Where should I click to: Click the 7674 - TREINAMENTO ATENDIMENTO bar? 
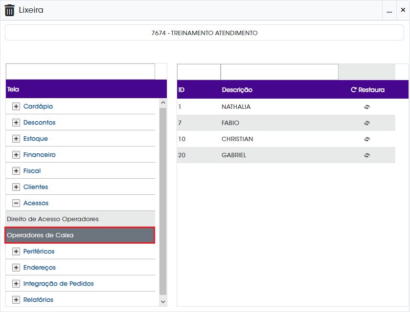click(205, 33)
